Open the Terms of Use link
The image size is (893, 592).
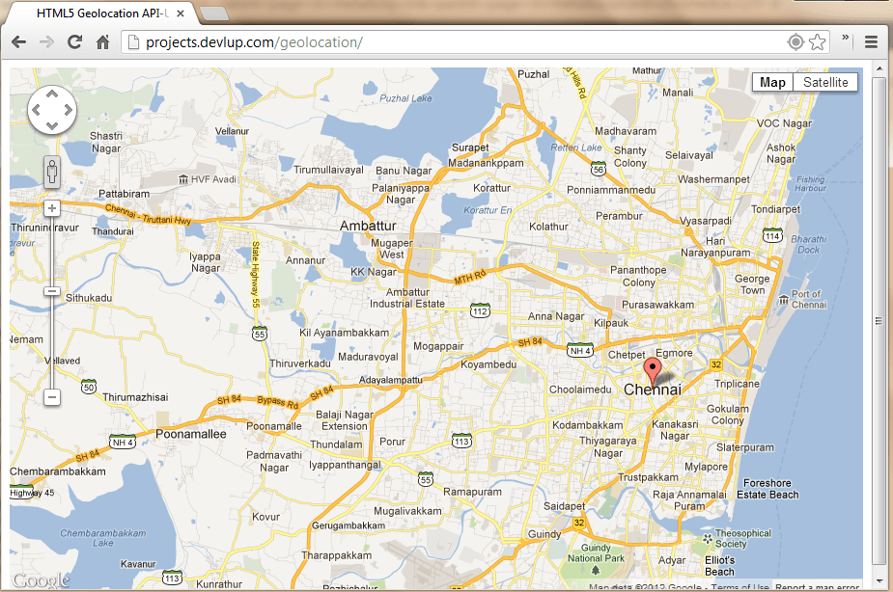pyautogui.click(x=740, y=586)
